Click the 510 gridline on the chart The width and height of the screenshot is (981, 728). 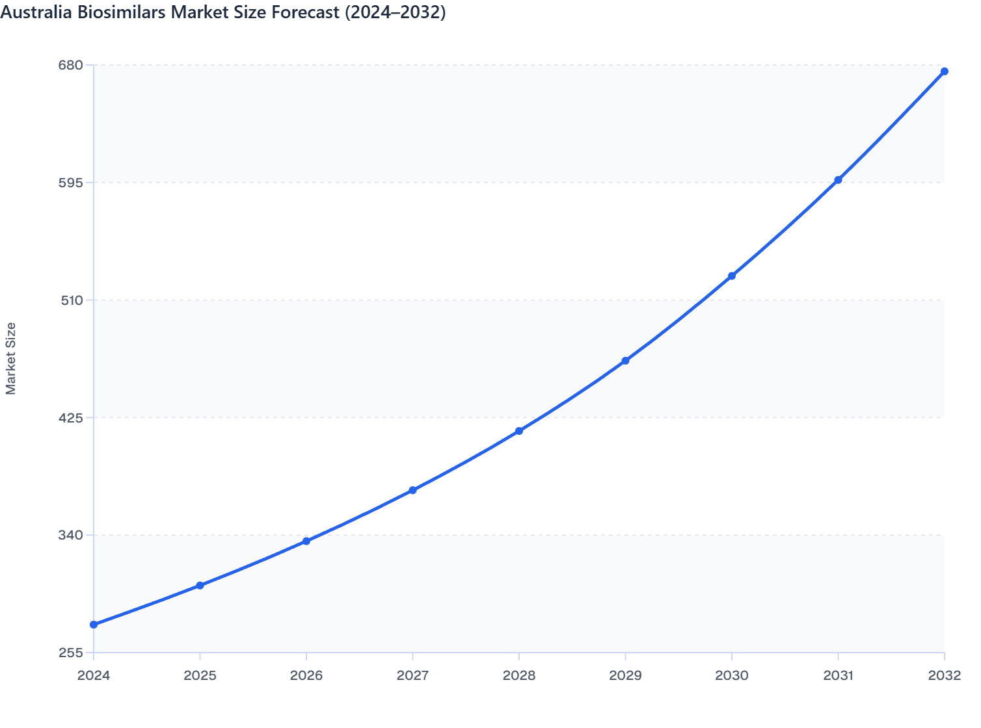coord(455,300)
